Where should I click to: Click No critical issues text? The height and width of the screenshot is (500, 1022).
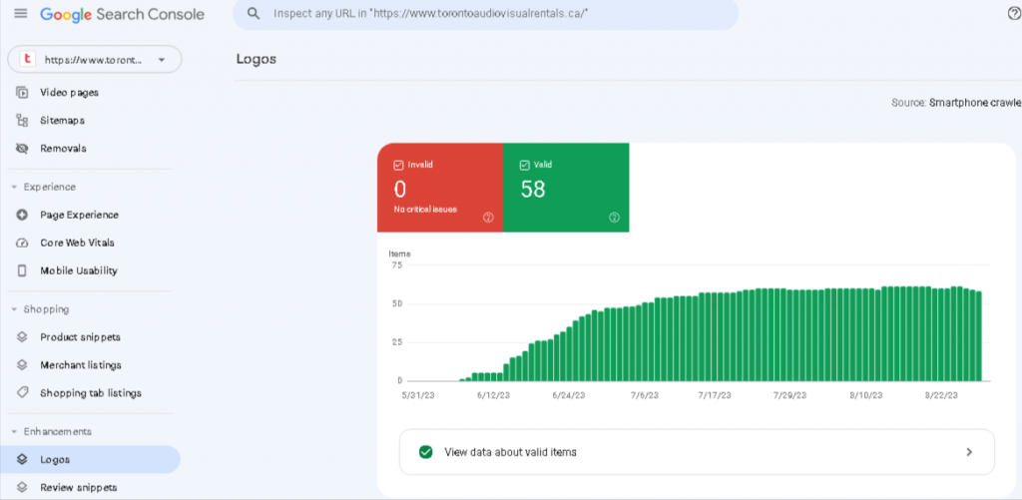click(425, 210)
